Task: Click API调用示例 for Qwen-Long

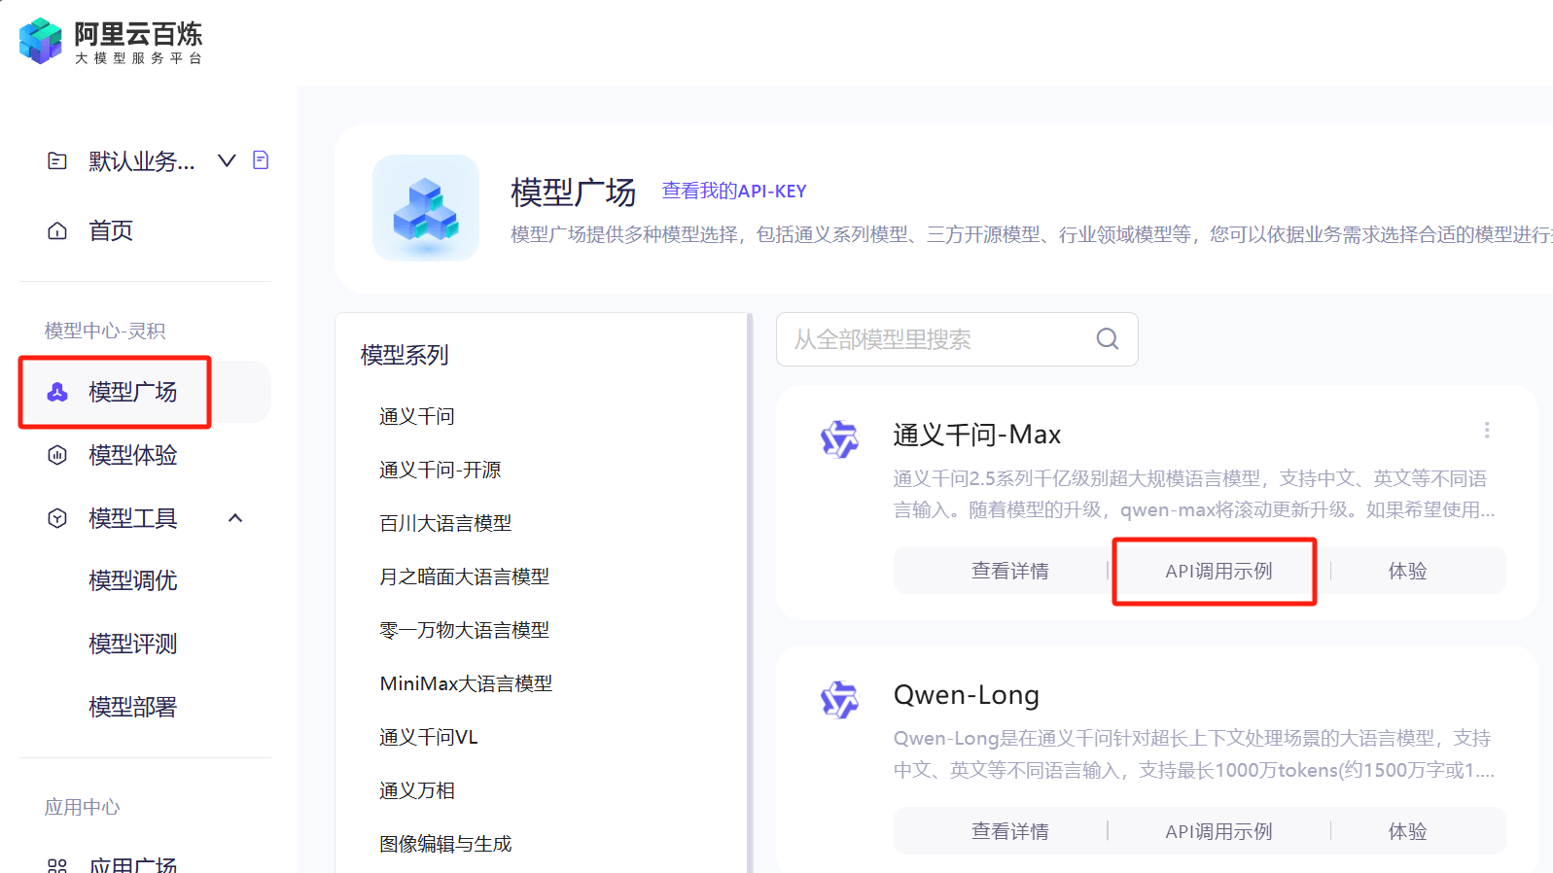Action: pos(1218,831)
